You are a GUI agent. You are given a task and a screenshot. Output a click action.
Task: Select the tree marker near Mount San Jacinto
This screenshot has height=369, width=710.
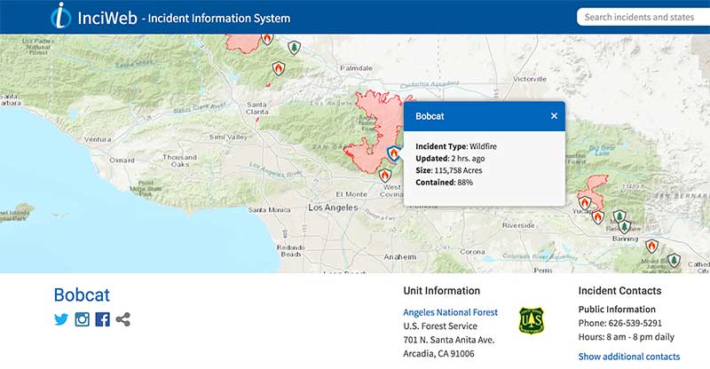point(674,260)
